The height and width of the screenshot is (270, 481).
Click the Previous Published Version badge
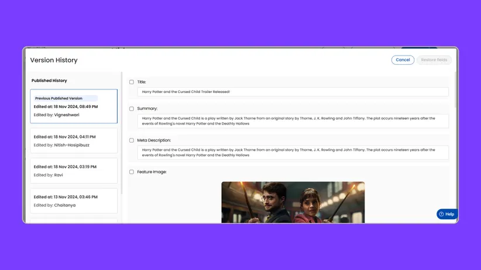(x=66, y=98)
